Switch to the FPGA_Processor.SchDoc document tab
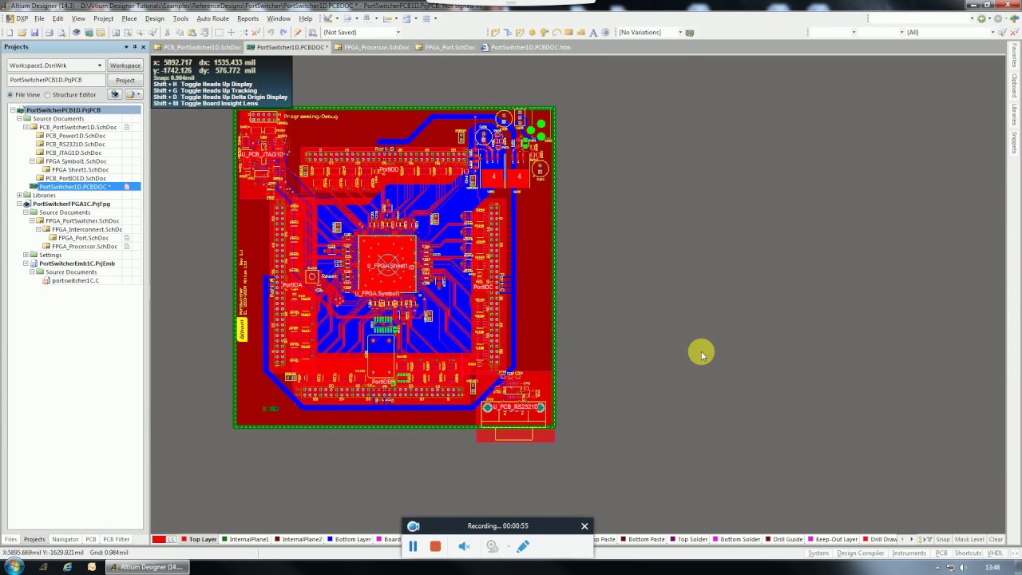Viewport: 1022px width, 575px height. click(372, 47)
